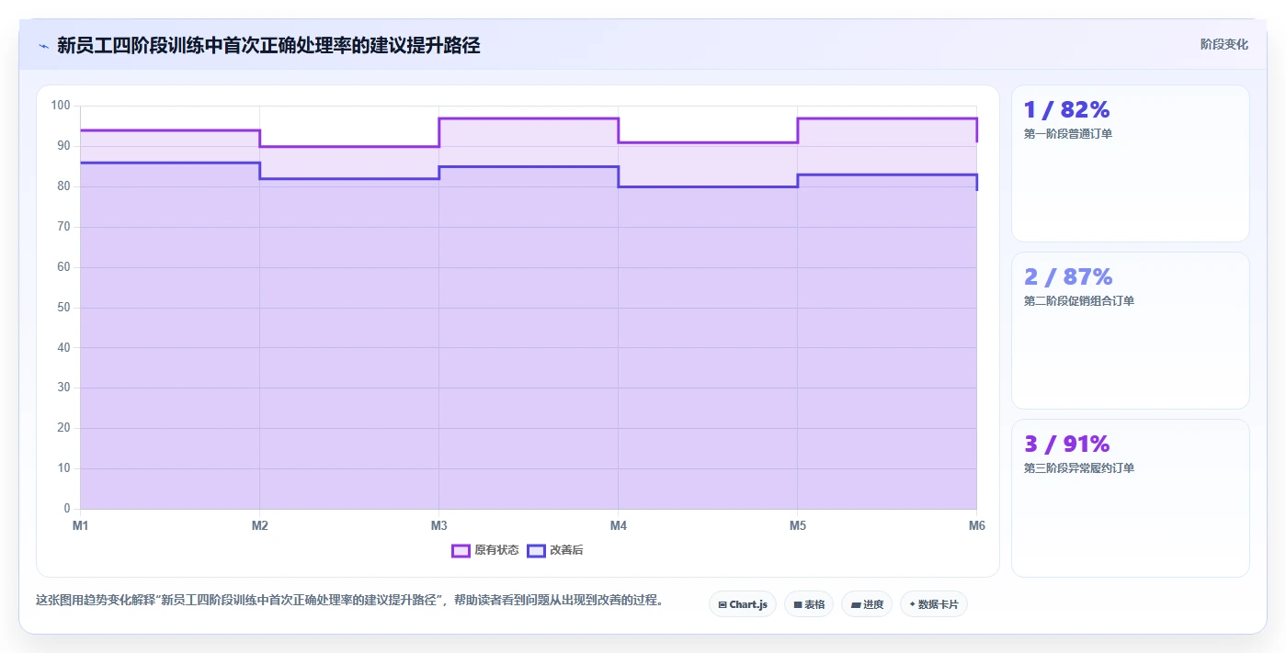Click the blue 改善后 legend color box
This screenshot has width=1286, height=653.
(x=536, y=550)
